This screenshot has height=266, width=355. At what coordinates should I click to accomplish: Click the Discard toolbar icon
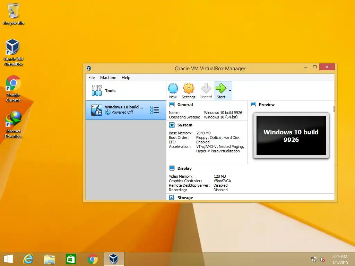click(x=206, y=88)
